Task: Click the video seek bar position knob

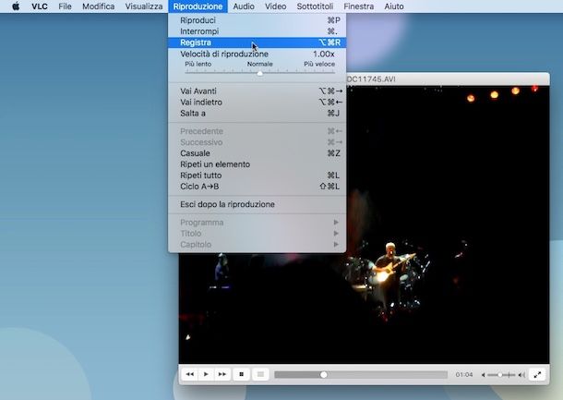Action: click(x=324, y=375)
